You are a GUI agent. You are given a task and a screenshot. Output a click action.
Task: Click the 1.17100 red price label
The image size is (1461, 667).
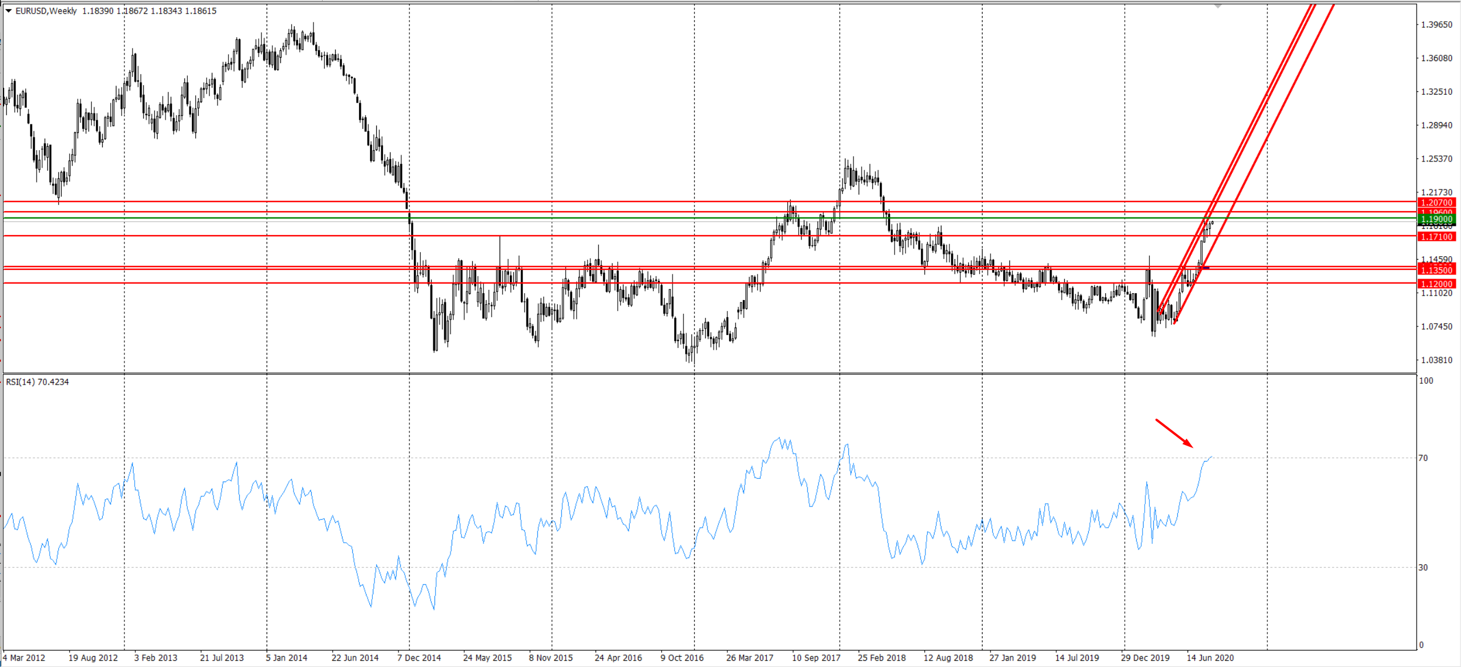pyautogui.click(x=1436, y=236)
